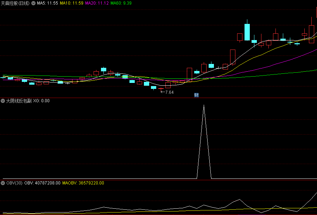
Task: Click the 大阴线反包副 indicator name
Action: pyautogui.click(x=19, y=101)
